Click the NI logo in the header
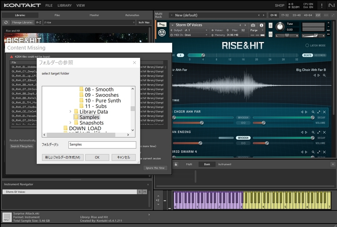 point(331,5)
